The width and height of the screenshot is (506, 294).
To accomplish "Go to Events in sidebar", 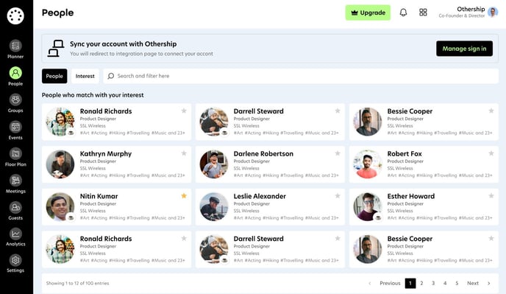I will 15,127.
